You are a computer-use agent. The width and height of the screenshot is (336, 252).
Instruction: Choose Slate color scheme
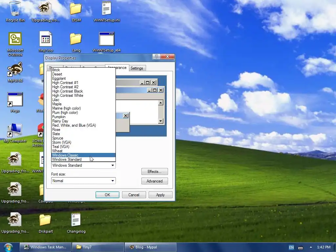[84, 134]
